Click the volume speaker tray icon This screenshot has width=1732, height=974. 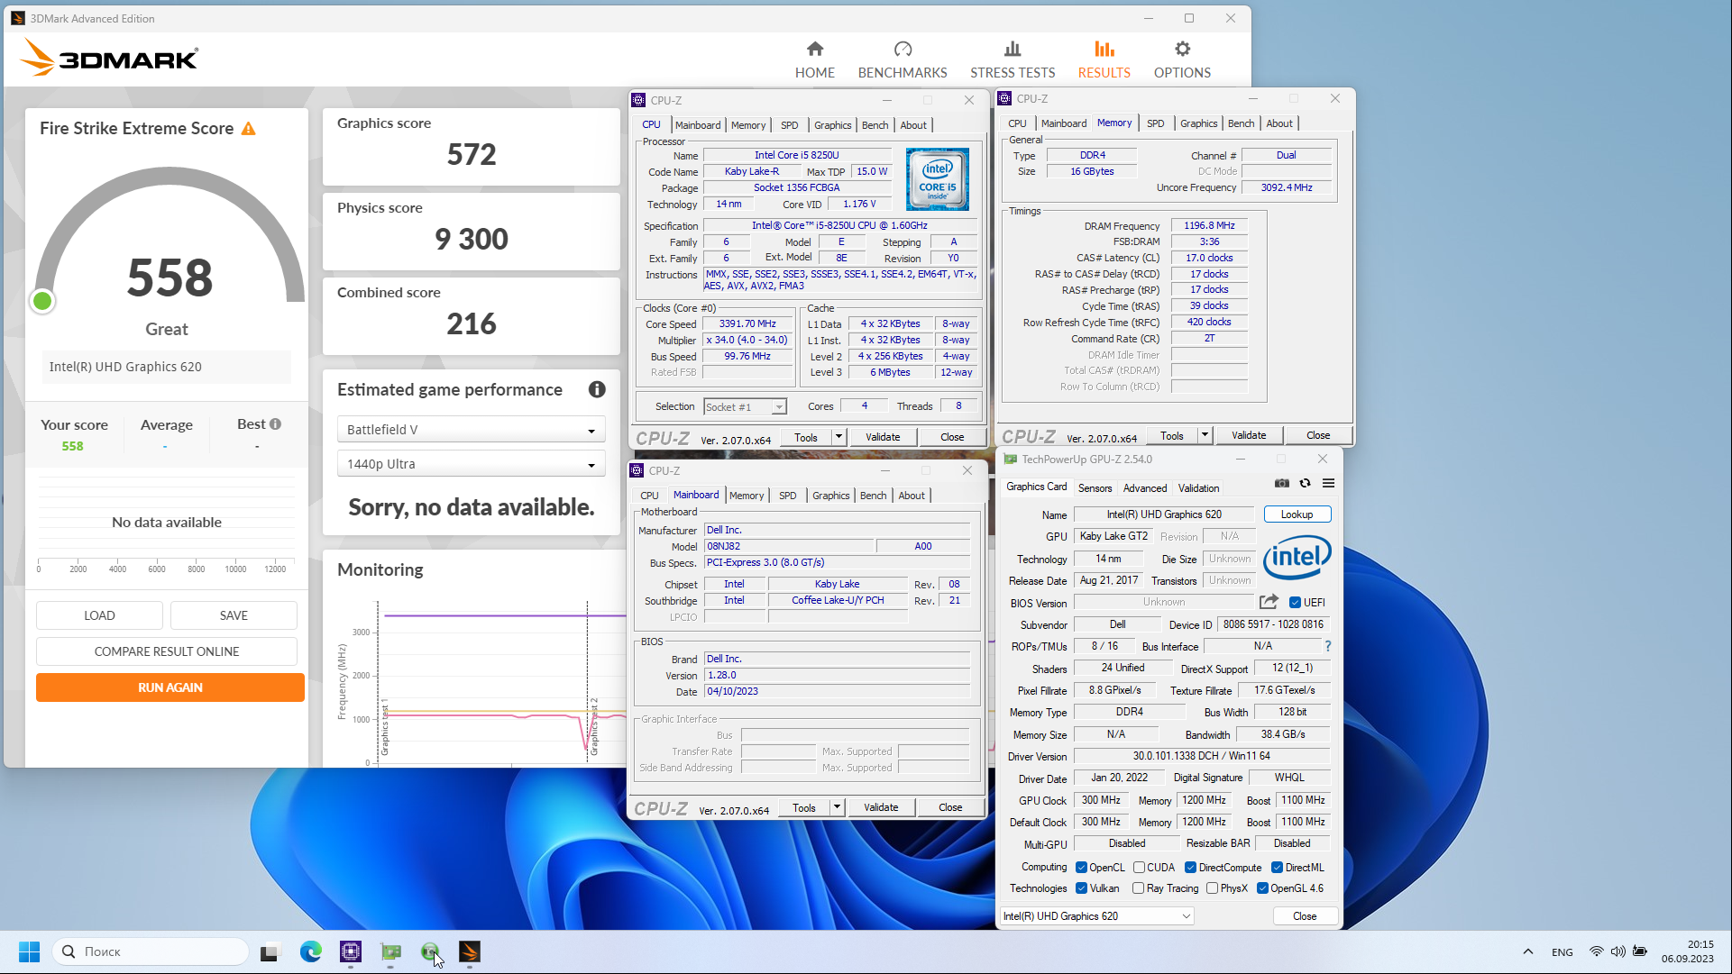pos(1617,951)
